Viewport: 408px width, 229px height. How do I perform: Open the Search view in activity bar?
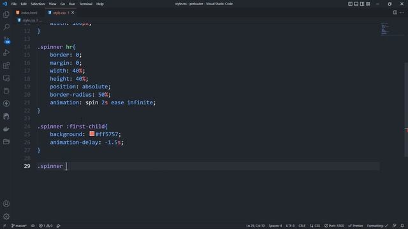6,27
